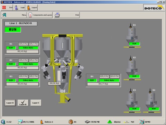Click the B4 hopper loader icon

[x=151, y=100]
